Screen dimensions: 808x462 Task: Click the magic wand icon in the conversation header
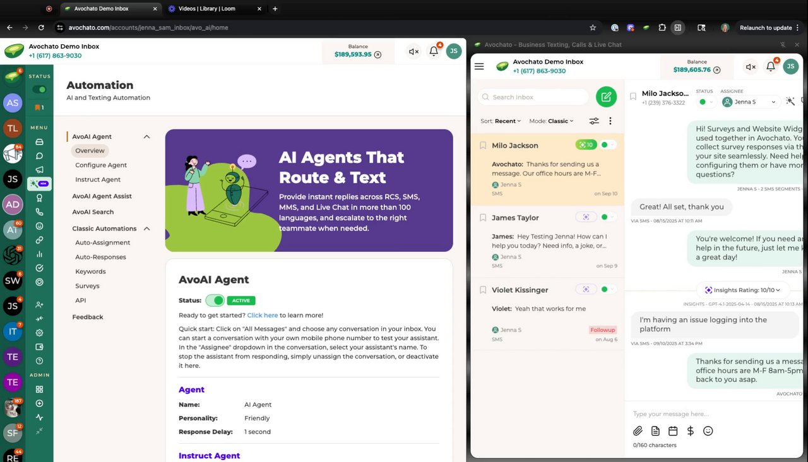point(790,101)
